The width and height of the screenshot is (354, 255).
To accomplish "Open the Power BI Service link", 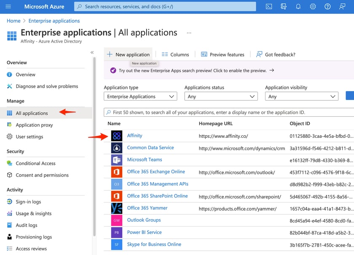I will (144, 232).
